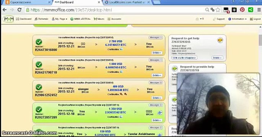Reload the page with refresh icon
The width and height of the screenshot is (262, 137).
click(x=20, y=10)
